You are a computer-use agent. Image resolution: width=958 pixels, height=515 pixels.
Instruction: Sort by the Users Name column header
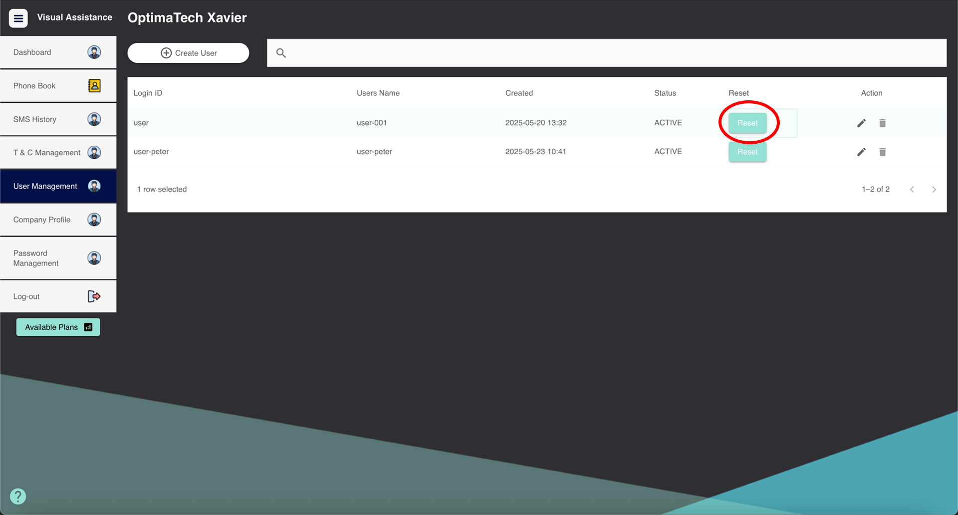378,93
